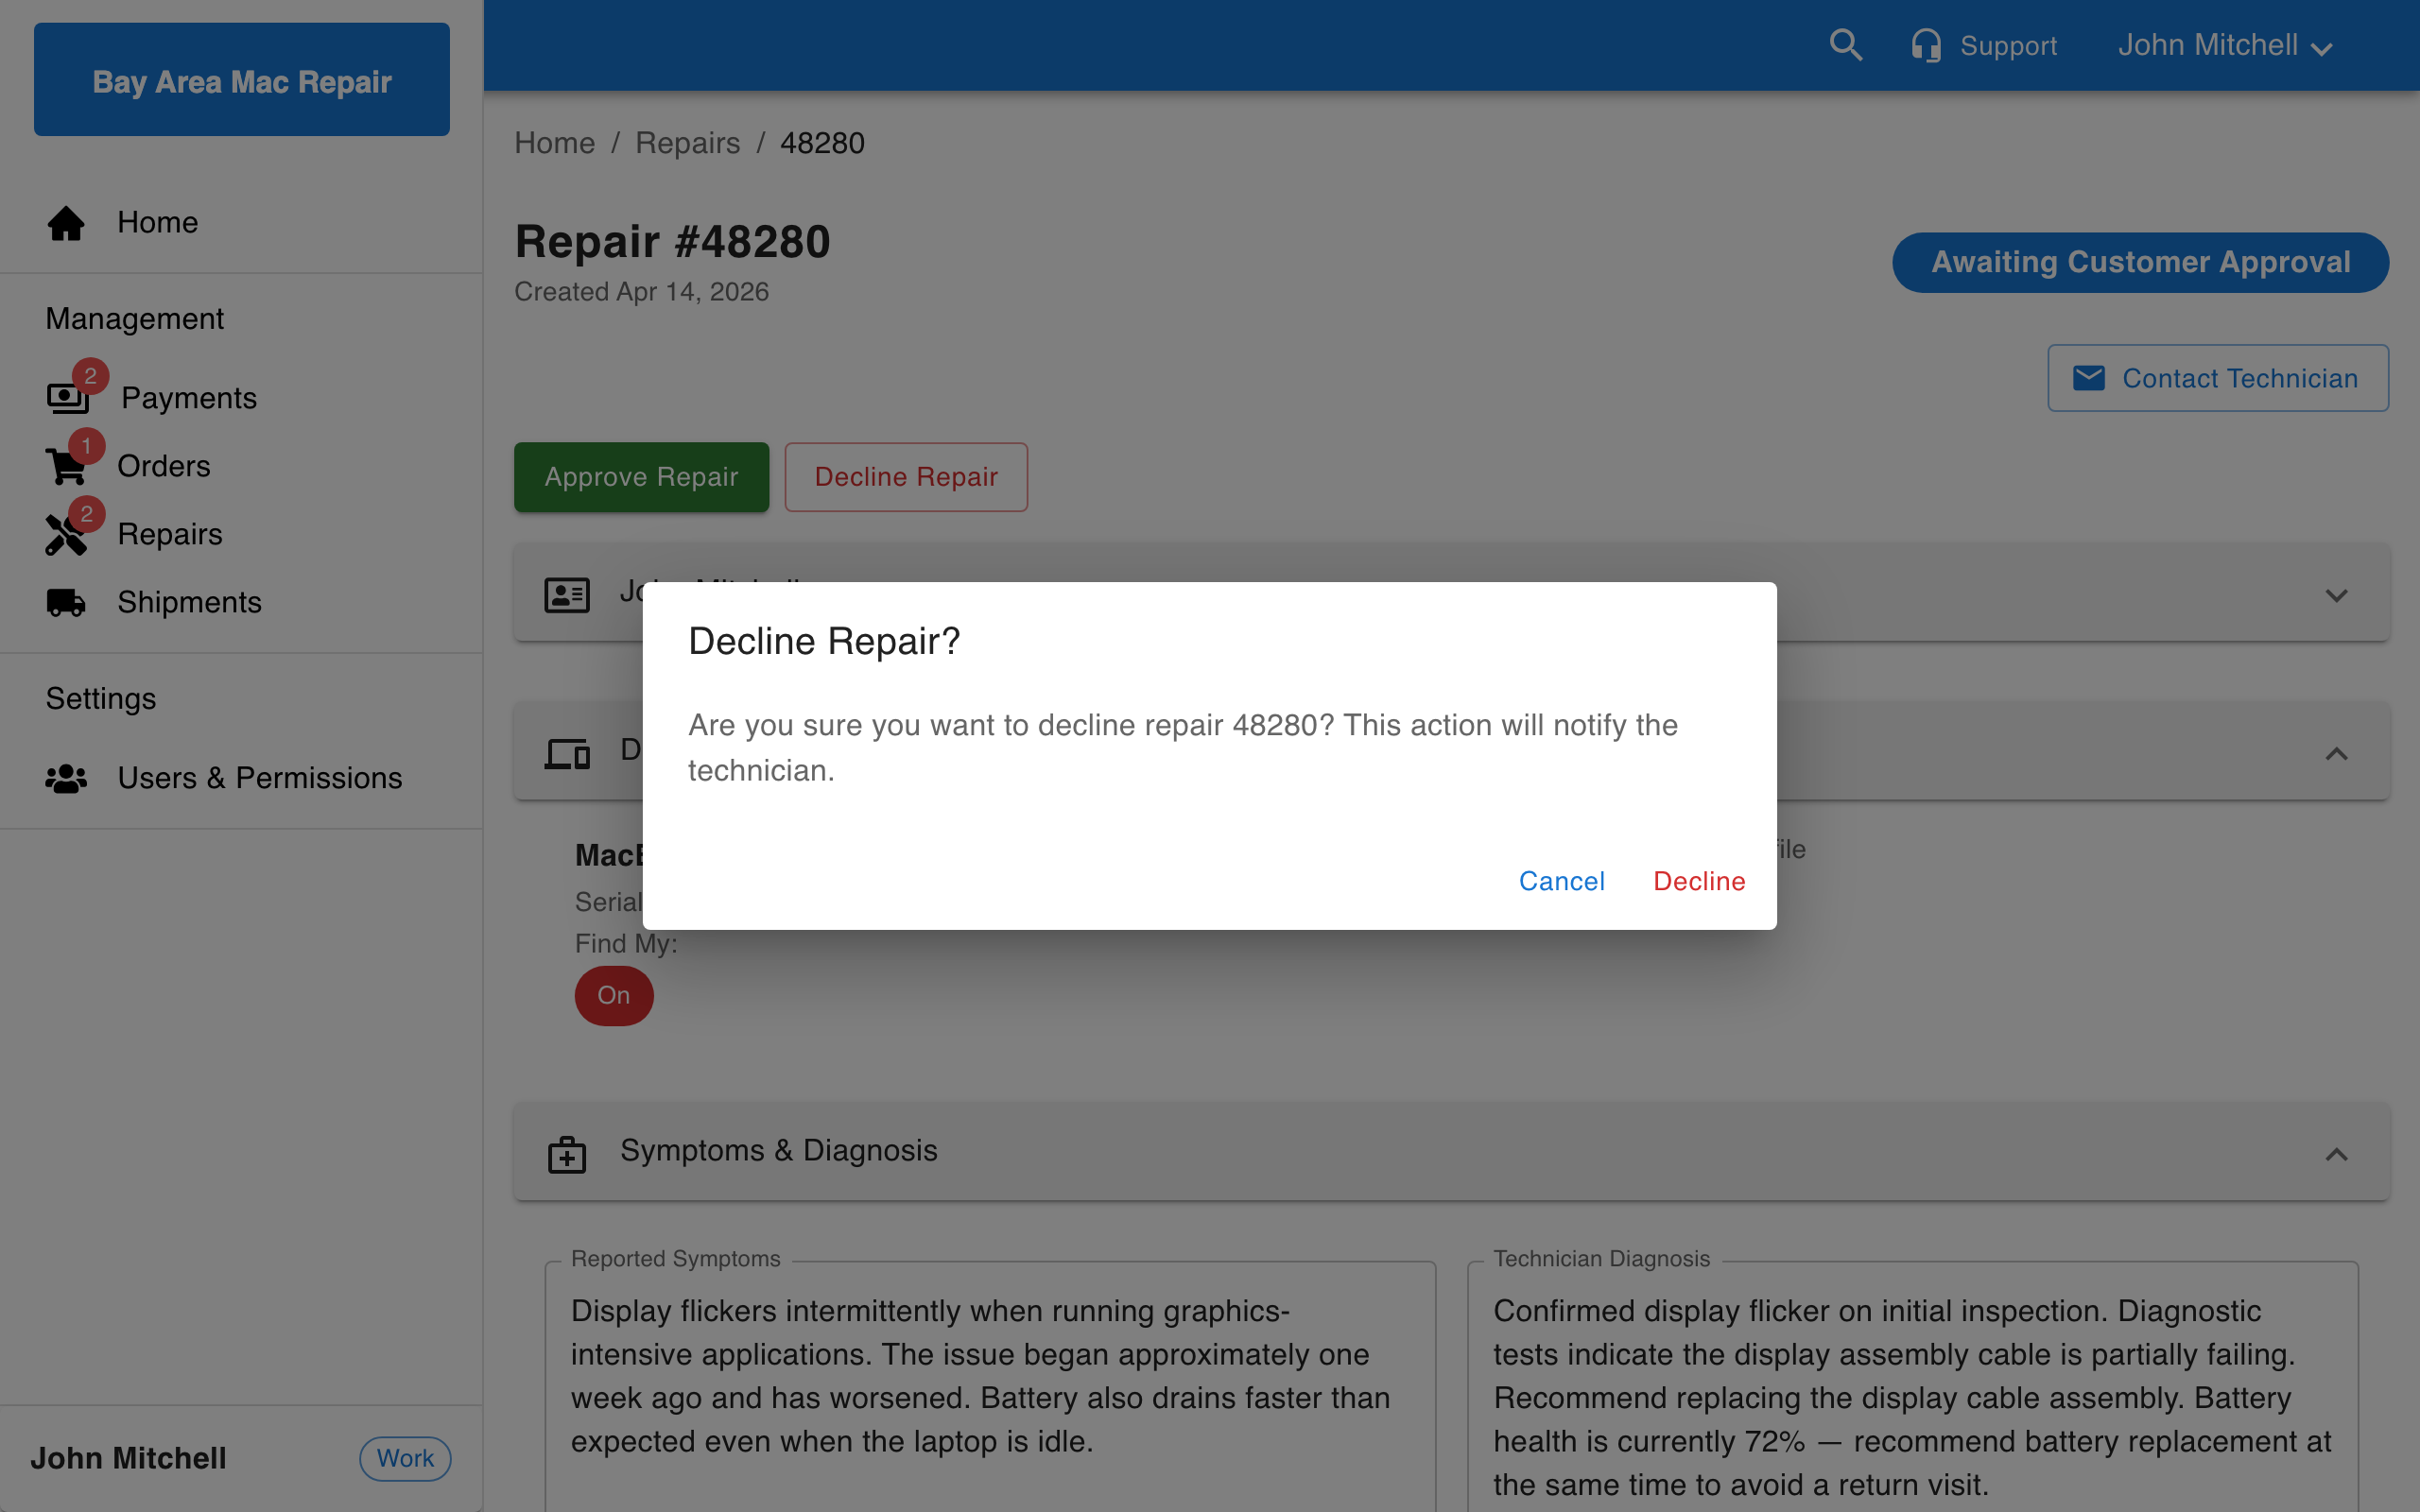Image resolution: width=2420 pixels, height=1512 pixels.
Task: Click the account menu chevron arrow
Action: click(2322, 49)
